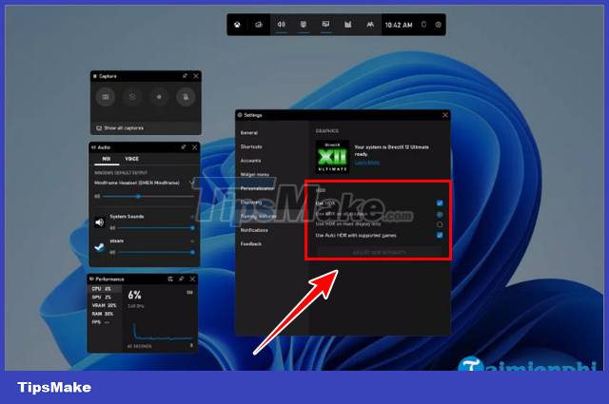Select the CPU row in Performance
The image size is (609, 404).
[x=106, y=289]
